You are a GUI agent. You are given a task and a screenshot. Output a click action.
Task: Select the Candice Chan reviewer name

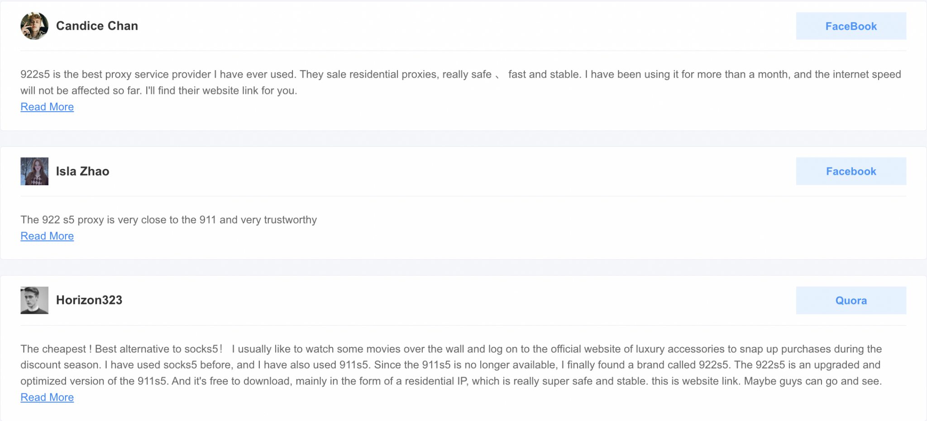(97, 26)
